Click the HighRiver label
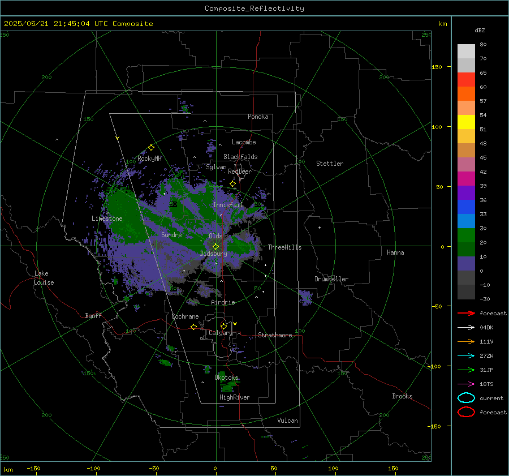Viewport: 509px width, 476px height. coord(235,397)
